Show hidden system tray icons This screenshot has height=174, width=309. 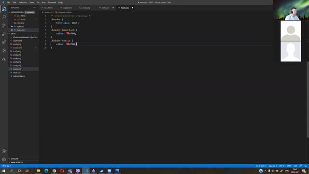265,171
